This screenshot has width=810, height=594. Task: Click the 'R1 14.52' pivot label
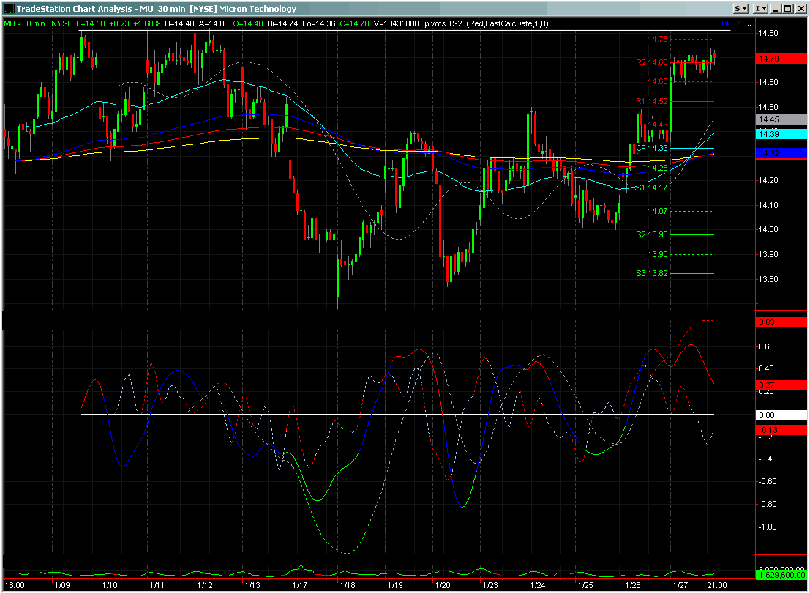(x=651, y=101)
